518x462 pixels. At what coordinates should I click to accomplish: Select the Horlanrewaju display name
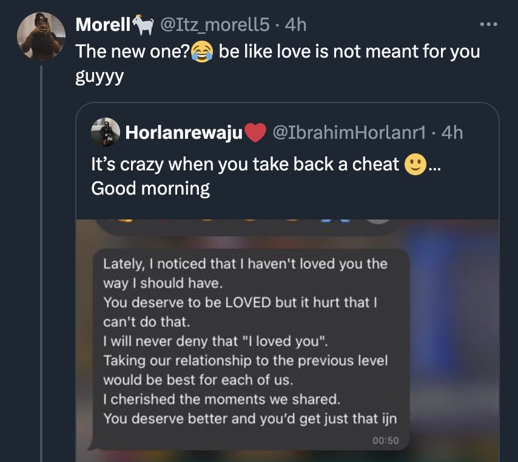point(184,132)
